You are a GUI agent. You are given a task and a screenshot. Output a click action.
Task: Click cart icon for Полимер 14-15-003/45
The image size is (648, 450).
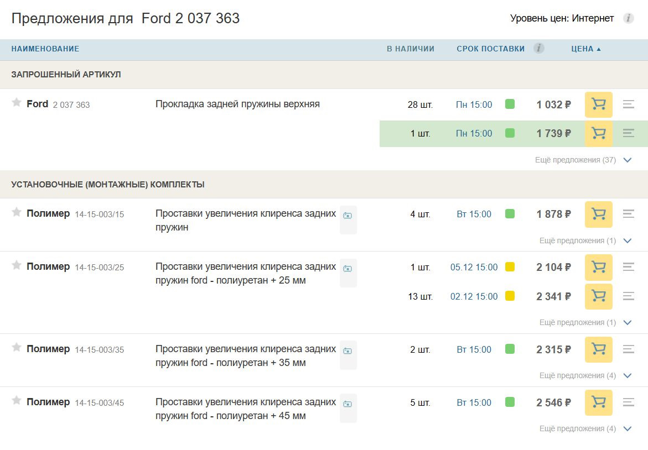[x=598, y=402]
